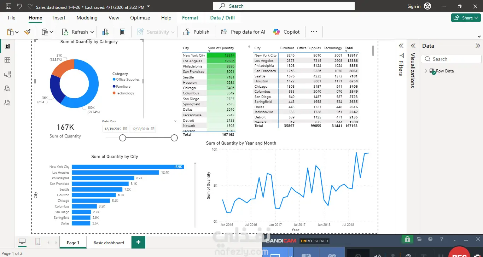Click the Save disk icon
Viewport: 483px width, 257px height.
pyautogui.click(x=9, y=6)
